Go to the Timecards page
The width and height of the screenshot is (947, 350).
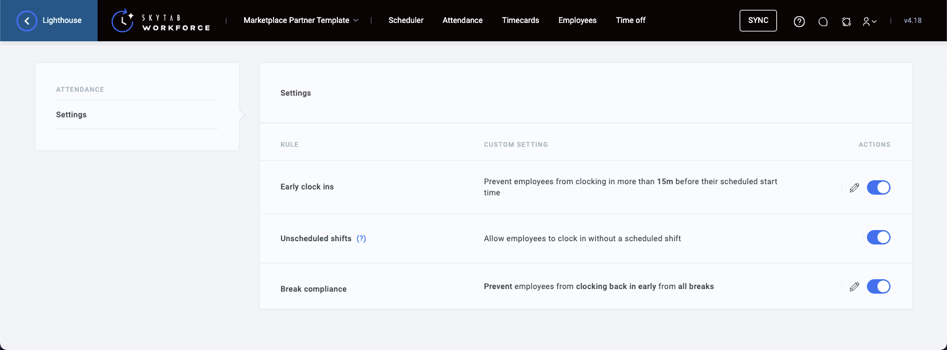tap(520, 20)
